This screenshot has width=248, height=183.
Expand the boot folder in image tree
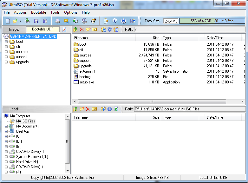(6, 42)
